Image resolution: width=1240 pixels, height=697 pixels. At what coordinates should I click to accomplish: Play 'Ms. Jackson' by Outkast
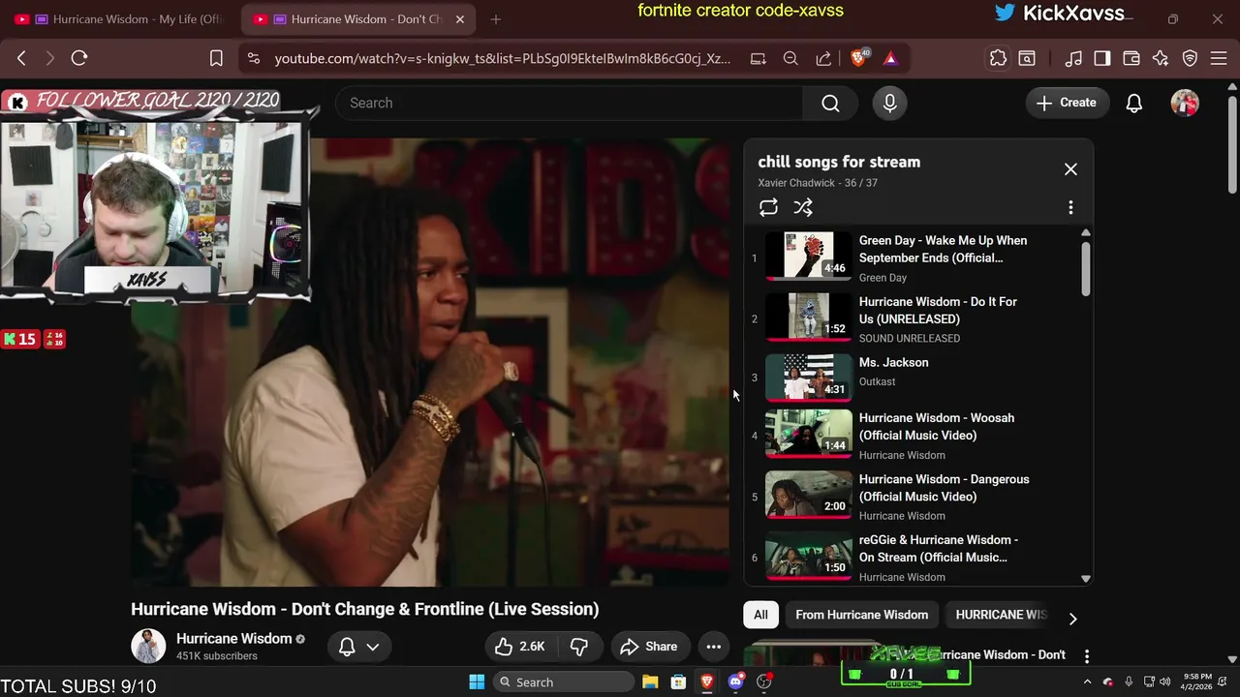pos(913,378)
